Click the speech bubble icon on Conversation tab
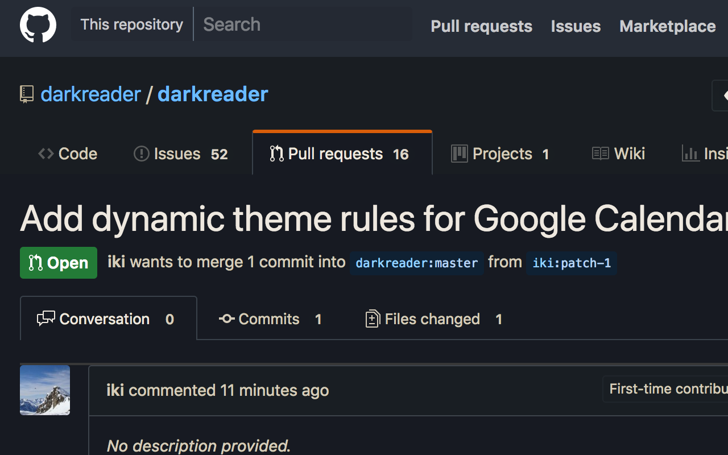The image size is (728, 455). coord(47,318)
